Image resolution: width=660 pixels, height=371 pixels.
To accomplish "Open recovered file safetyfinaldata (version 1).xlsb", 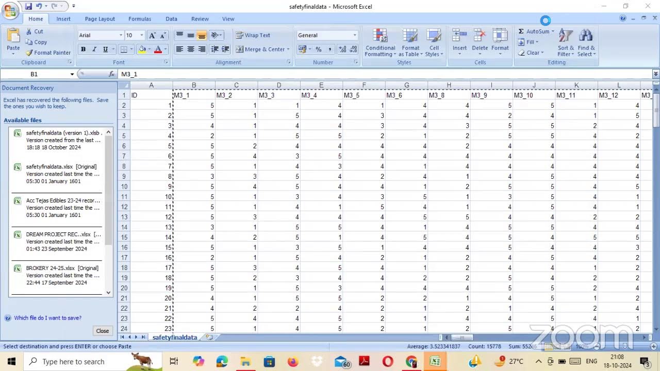I will point(57,140).
